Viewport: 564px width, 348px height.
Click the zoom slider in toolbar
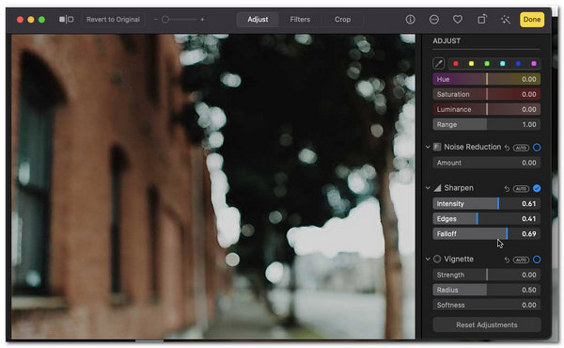tap(179, 20)
